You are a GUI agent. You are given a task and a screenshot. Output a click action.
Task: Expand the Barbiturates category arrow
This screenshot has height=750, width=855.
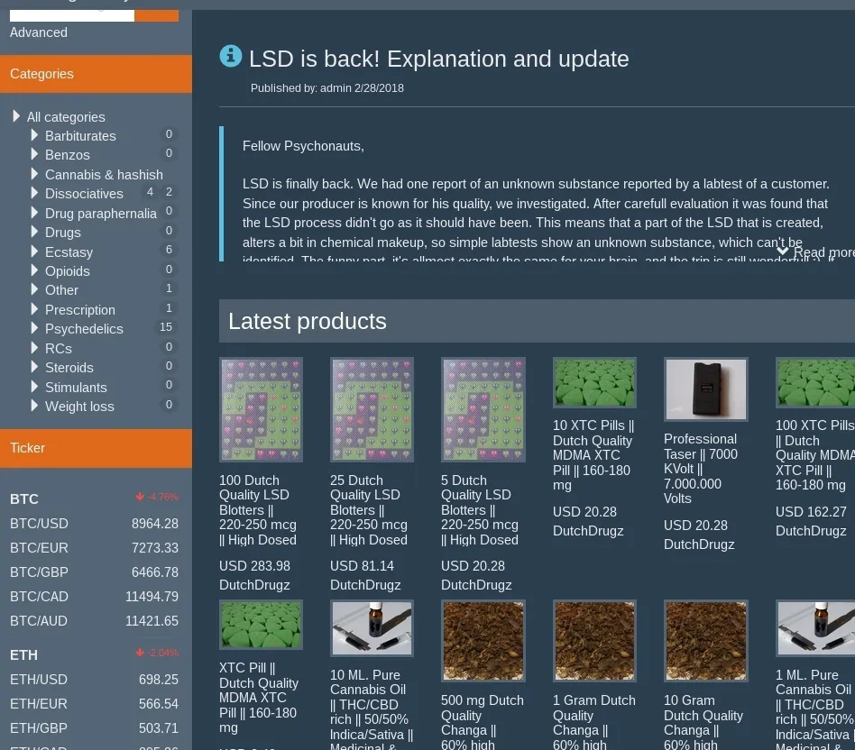(34, 135)
